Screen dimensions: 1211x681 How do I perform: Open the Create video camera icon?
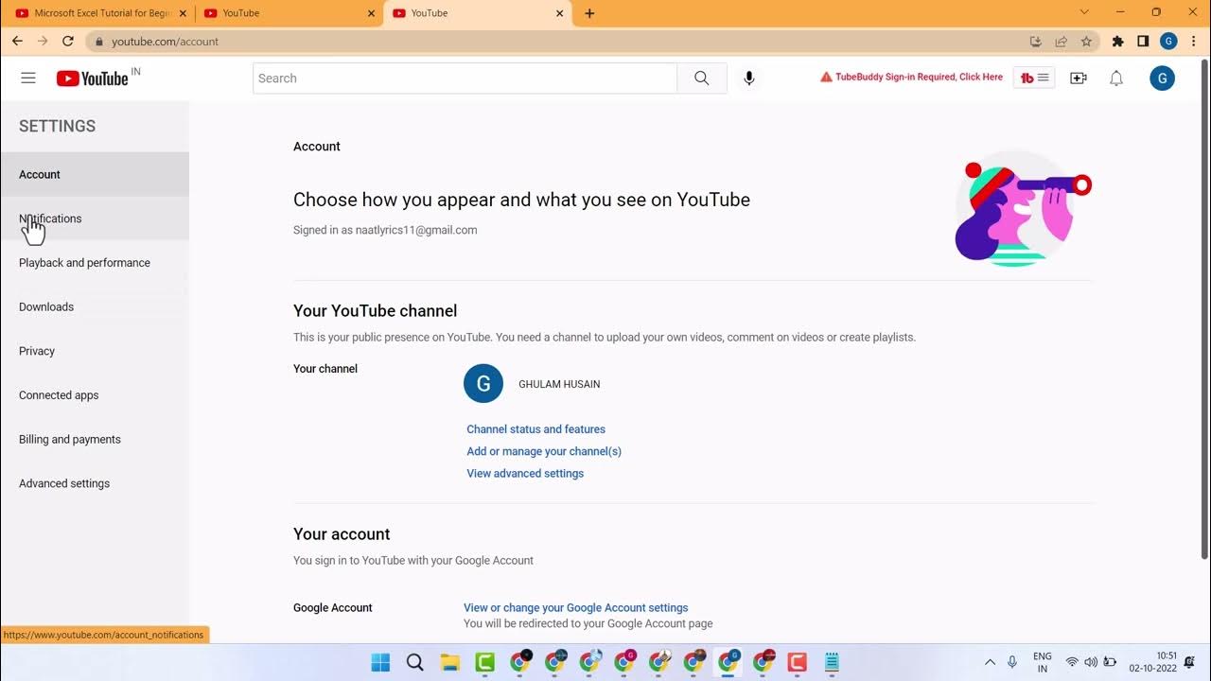[1079, 79]
